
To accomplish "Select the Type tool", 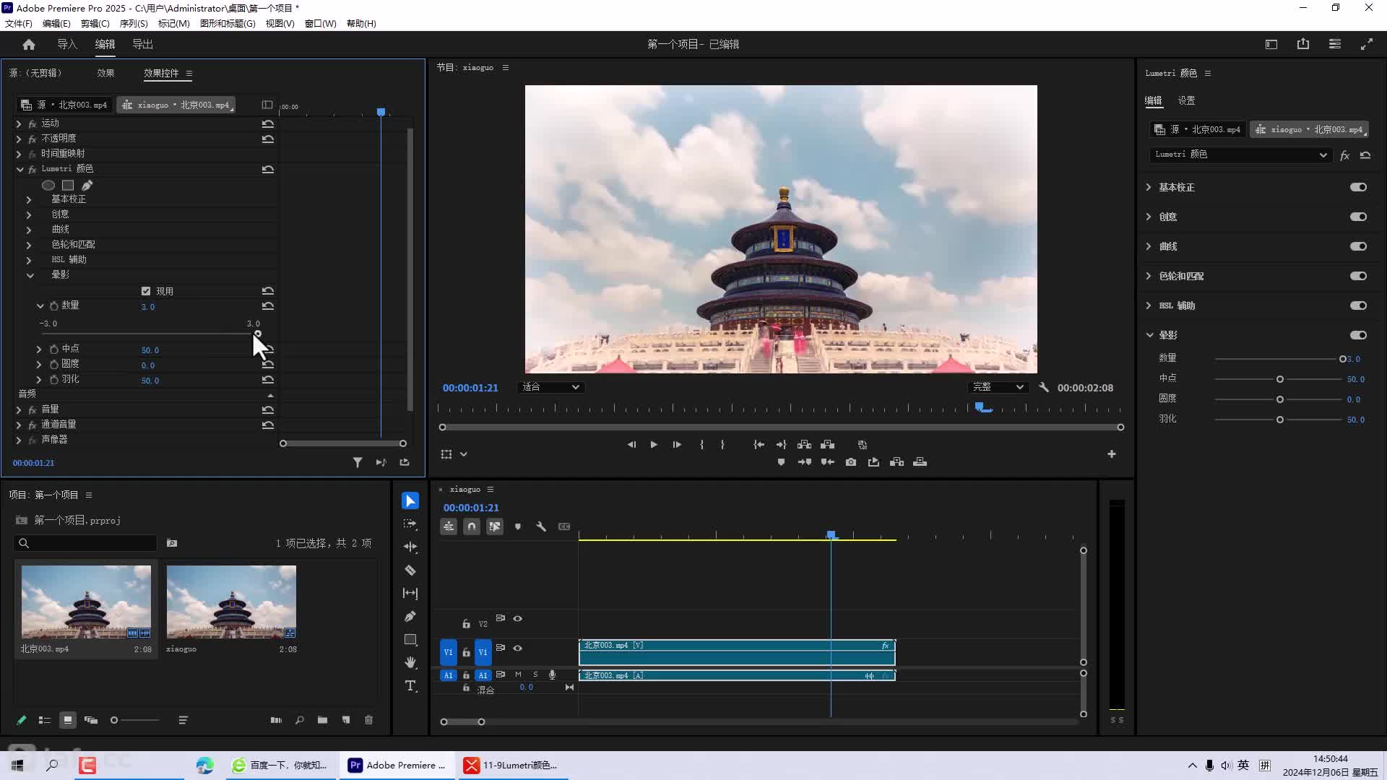I will (410, 685).
